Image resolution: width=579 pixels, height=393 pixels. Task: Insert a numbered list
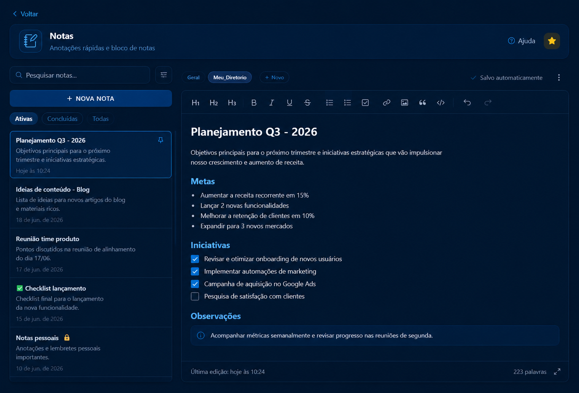[347, 103]
